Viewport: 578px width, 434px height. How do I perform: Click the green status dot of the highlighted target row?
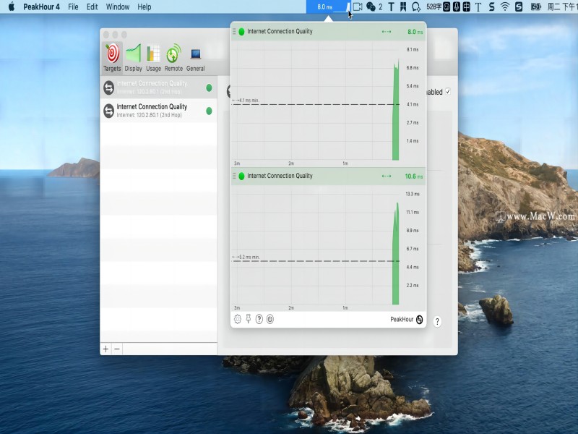pos(209,88)
